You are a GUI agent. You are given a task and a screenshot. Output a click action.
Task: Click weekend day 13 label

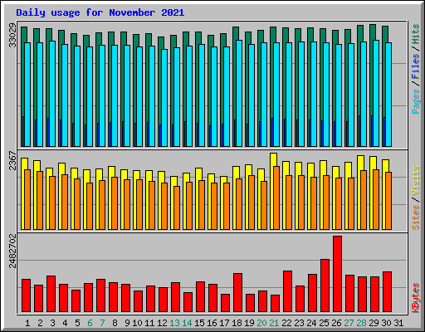pyautogui.click(x=174, y=323)
